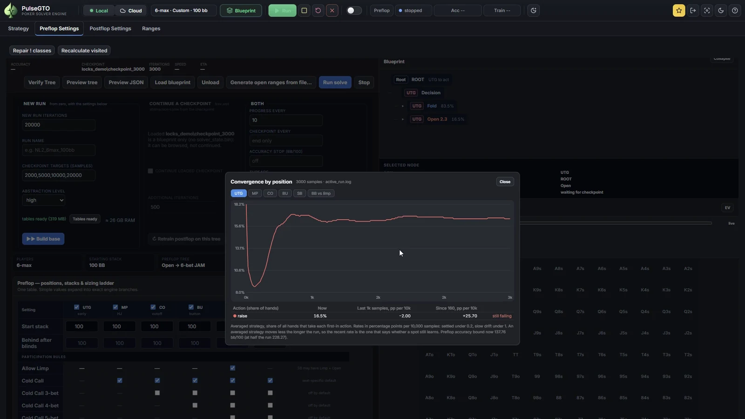Screen dimensions: 745x419
Task: Show MP convergence in the dialog
Action: 255,193
